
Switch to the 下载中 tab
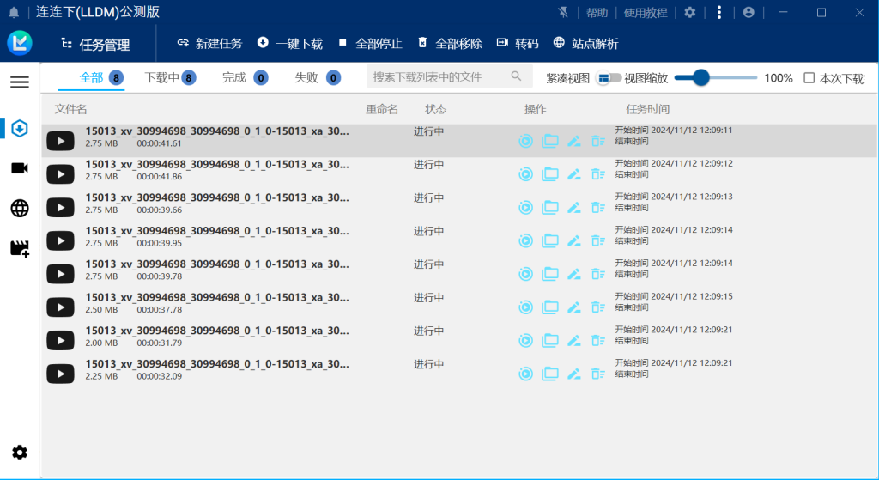pos(170,77)
